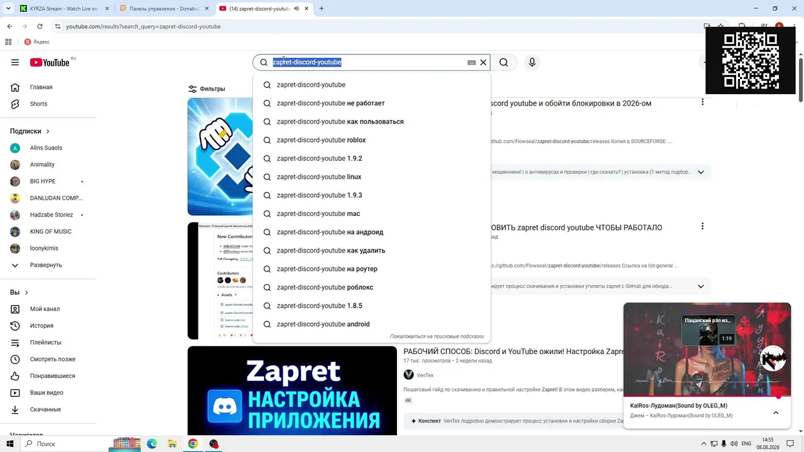The width and height of the screenshot is (804, 452).
Task: Start voice search with the microphone icon
Action: pyautogui.click(x=532, y=62)
